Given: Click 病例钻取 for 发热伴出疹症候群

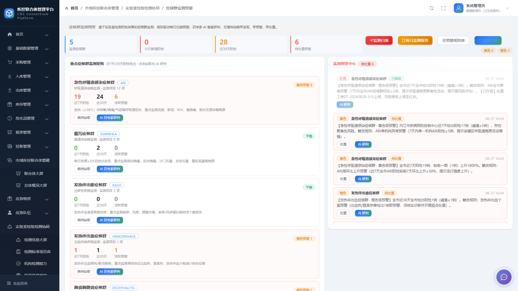Looking at the screenshot, I should pyautogui.click(x=84, y=220).
